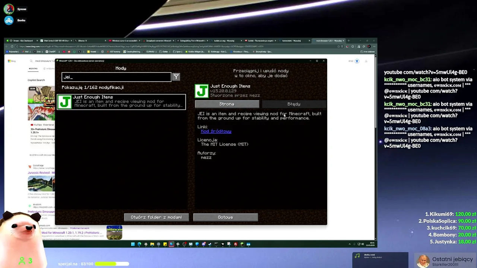
Task: Click the Synose user avatar in overlay
Action: pos(9,9)
